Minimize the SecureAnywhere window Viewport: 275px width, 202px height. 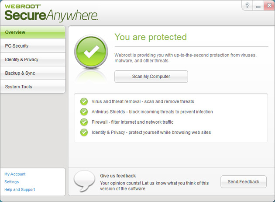click(258, 5)
